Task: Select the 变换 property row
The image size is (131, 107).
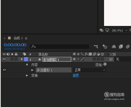Action: click(34, 75)
